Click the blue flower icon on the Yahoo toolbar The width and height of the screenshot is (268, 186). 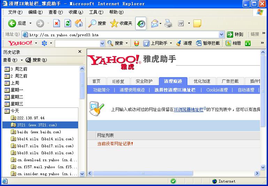coord(44,43)
